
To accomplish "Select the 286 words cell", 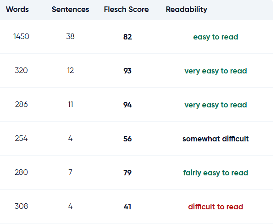I will click(21, 105).
